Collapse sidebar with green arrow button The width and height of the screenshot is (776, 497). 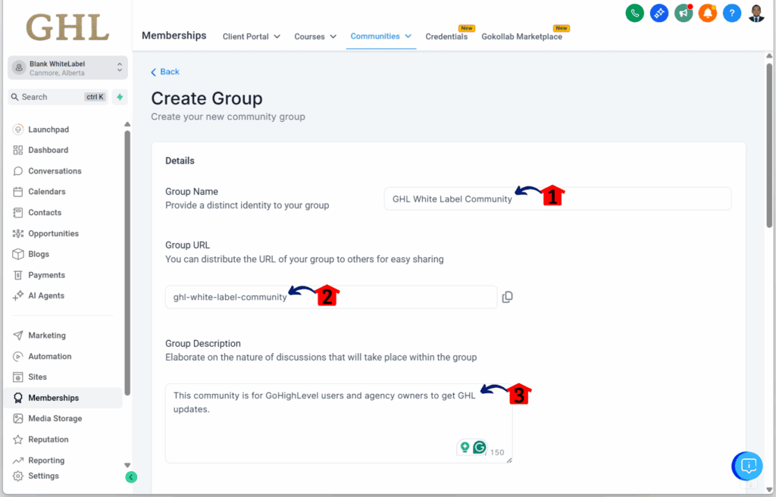(131, 477)
